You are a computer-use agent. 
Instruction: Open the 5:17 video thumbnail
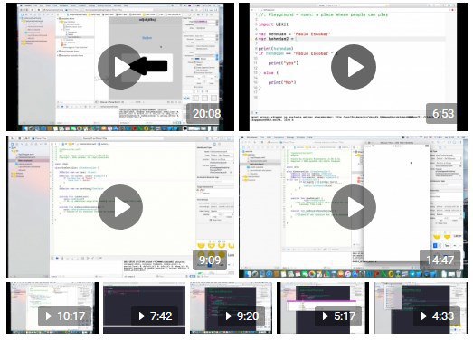323,308
